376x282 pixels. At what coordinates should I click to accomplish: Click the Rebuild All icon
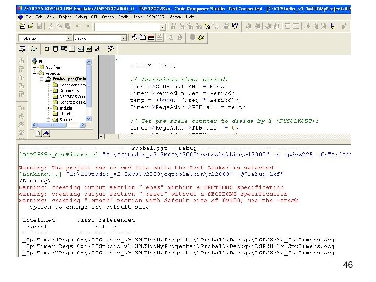(151, 38)
